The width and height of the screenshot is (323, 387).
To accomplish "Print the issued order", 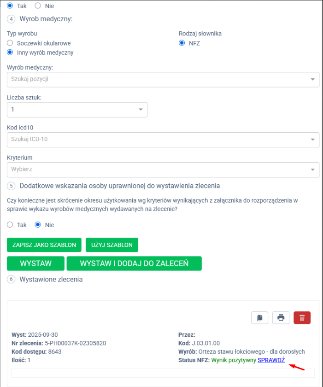I will 281,318.
